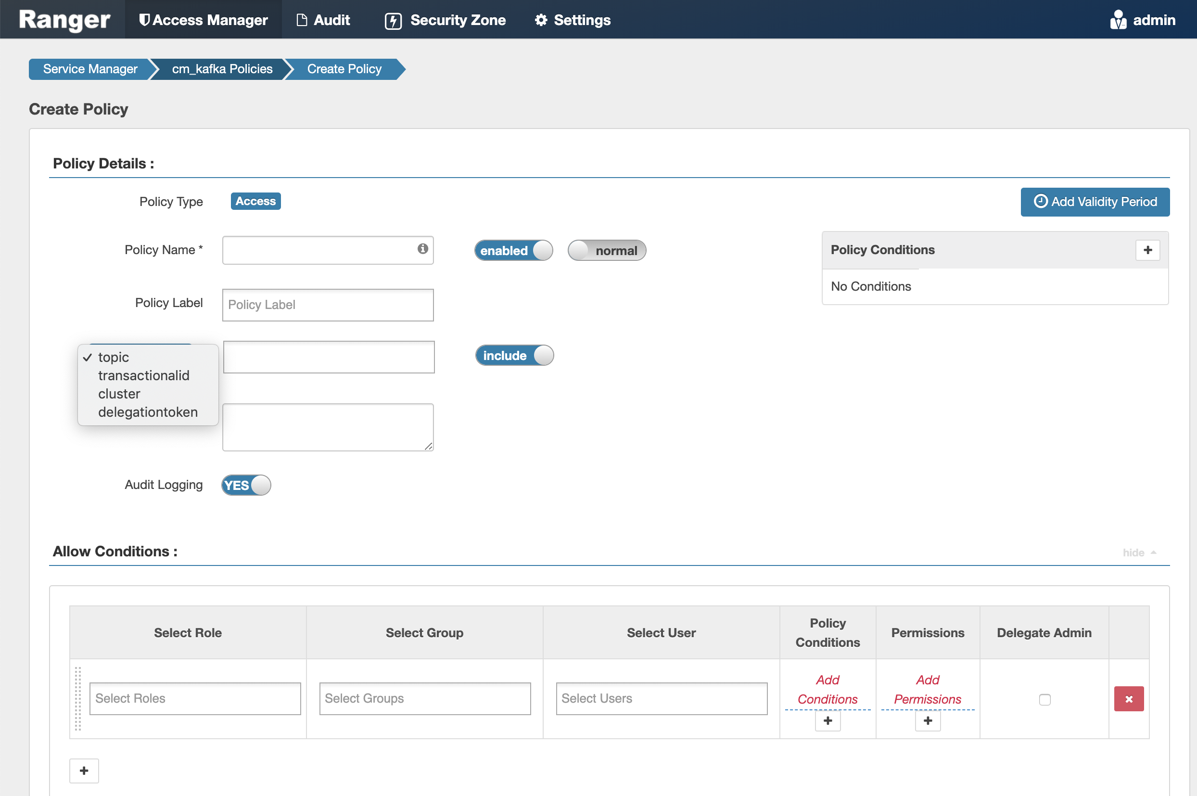Click the admin user avatar icon
1197x796 pixels.
[x=1119, y=19]
